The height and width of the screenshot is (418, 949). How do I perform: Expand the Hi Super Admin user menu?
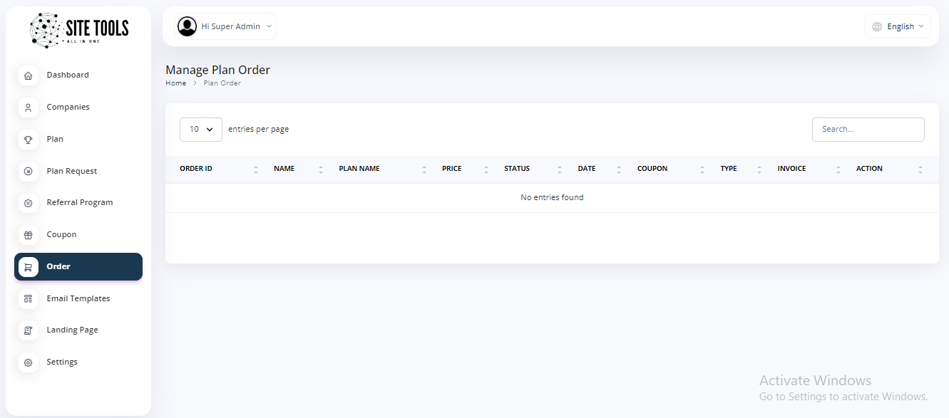point(226,26)
